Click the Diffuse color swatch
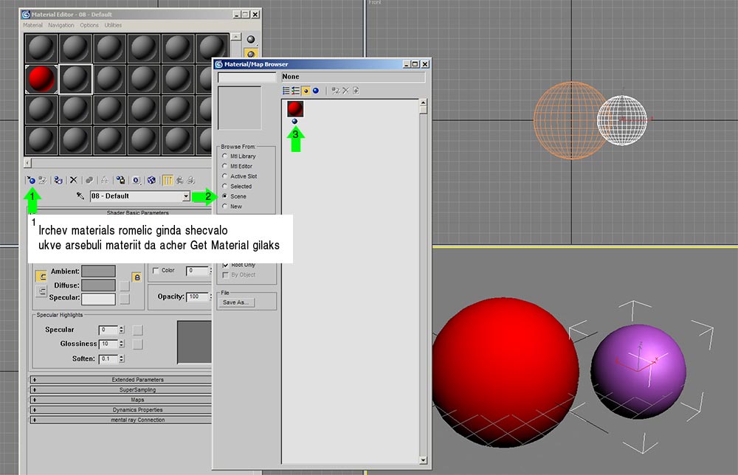The height and width of the screenshot is (475, 738). [98, 285]
